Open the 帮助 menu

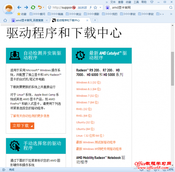coord(144,2)
